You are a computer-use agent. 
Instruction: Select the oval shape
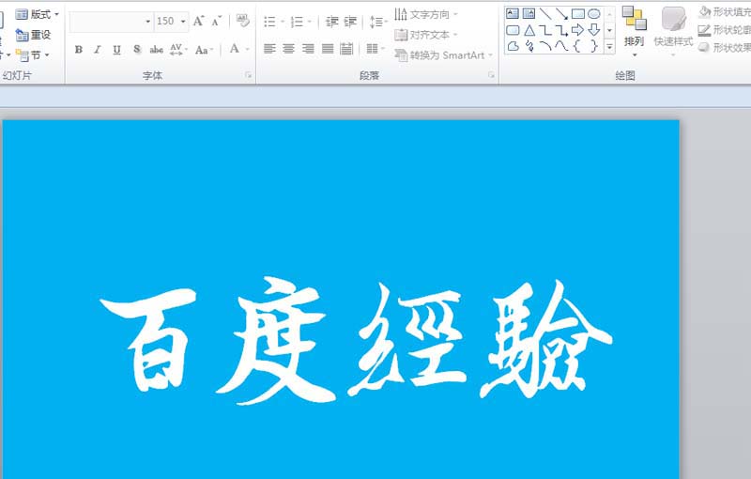[594, 13]
